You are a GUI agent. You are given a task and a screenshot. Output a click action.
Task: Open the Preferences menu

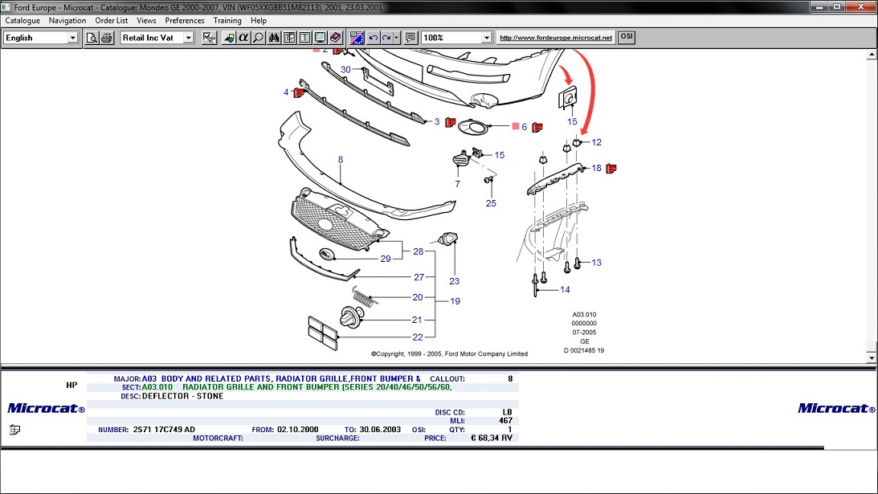click(x=185, y=20)
